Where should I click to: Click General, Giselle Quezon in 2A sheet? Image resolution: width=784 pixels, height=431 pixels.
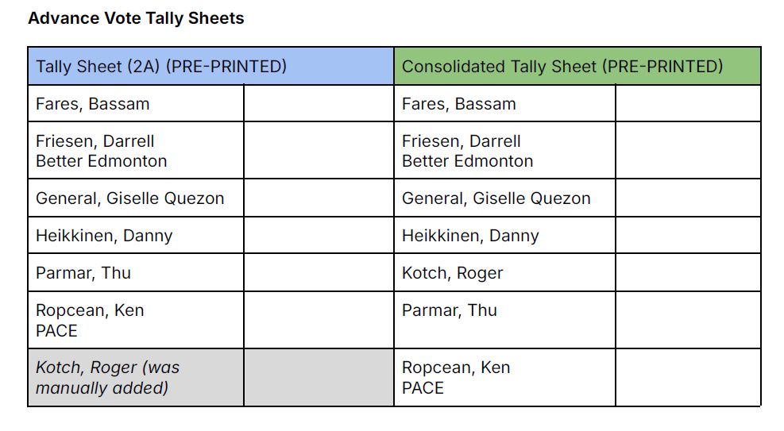pos(130,198)
